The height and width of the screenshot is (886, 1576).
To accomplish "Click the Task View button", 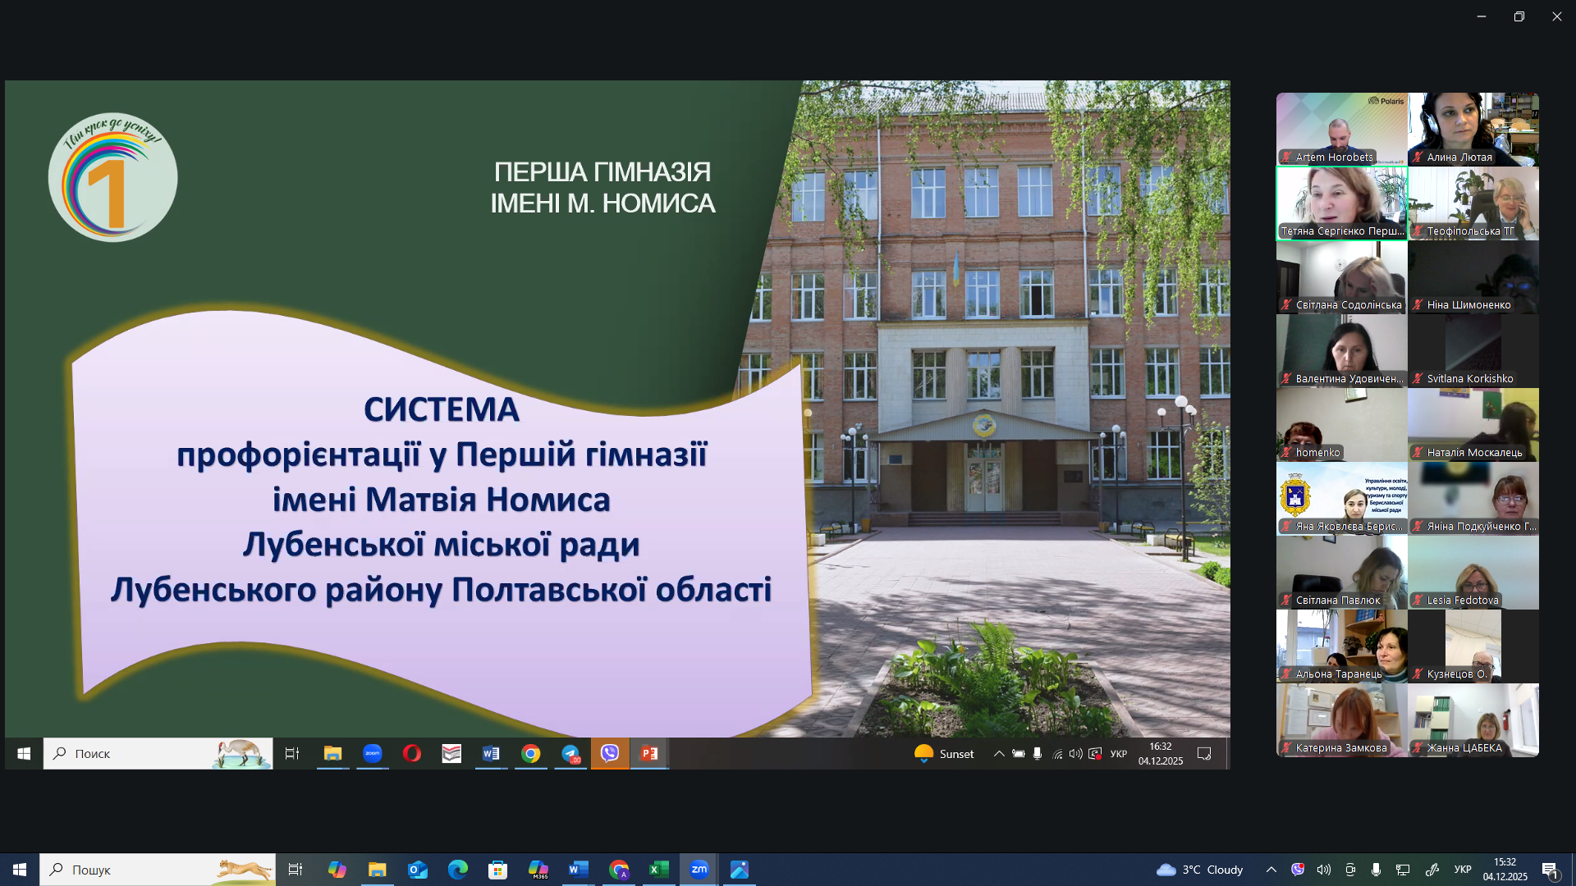I will pos(295,870).
